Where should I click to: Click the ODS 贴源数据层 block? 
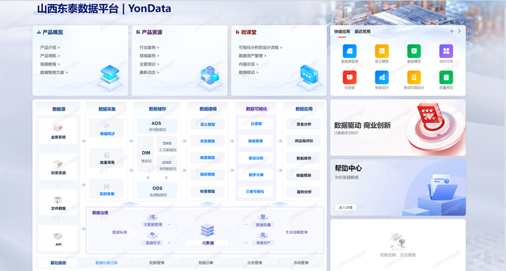tap(157, 190)
